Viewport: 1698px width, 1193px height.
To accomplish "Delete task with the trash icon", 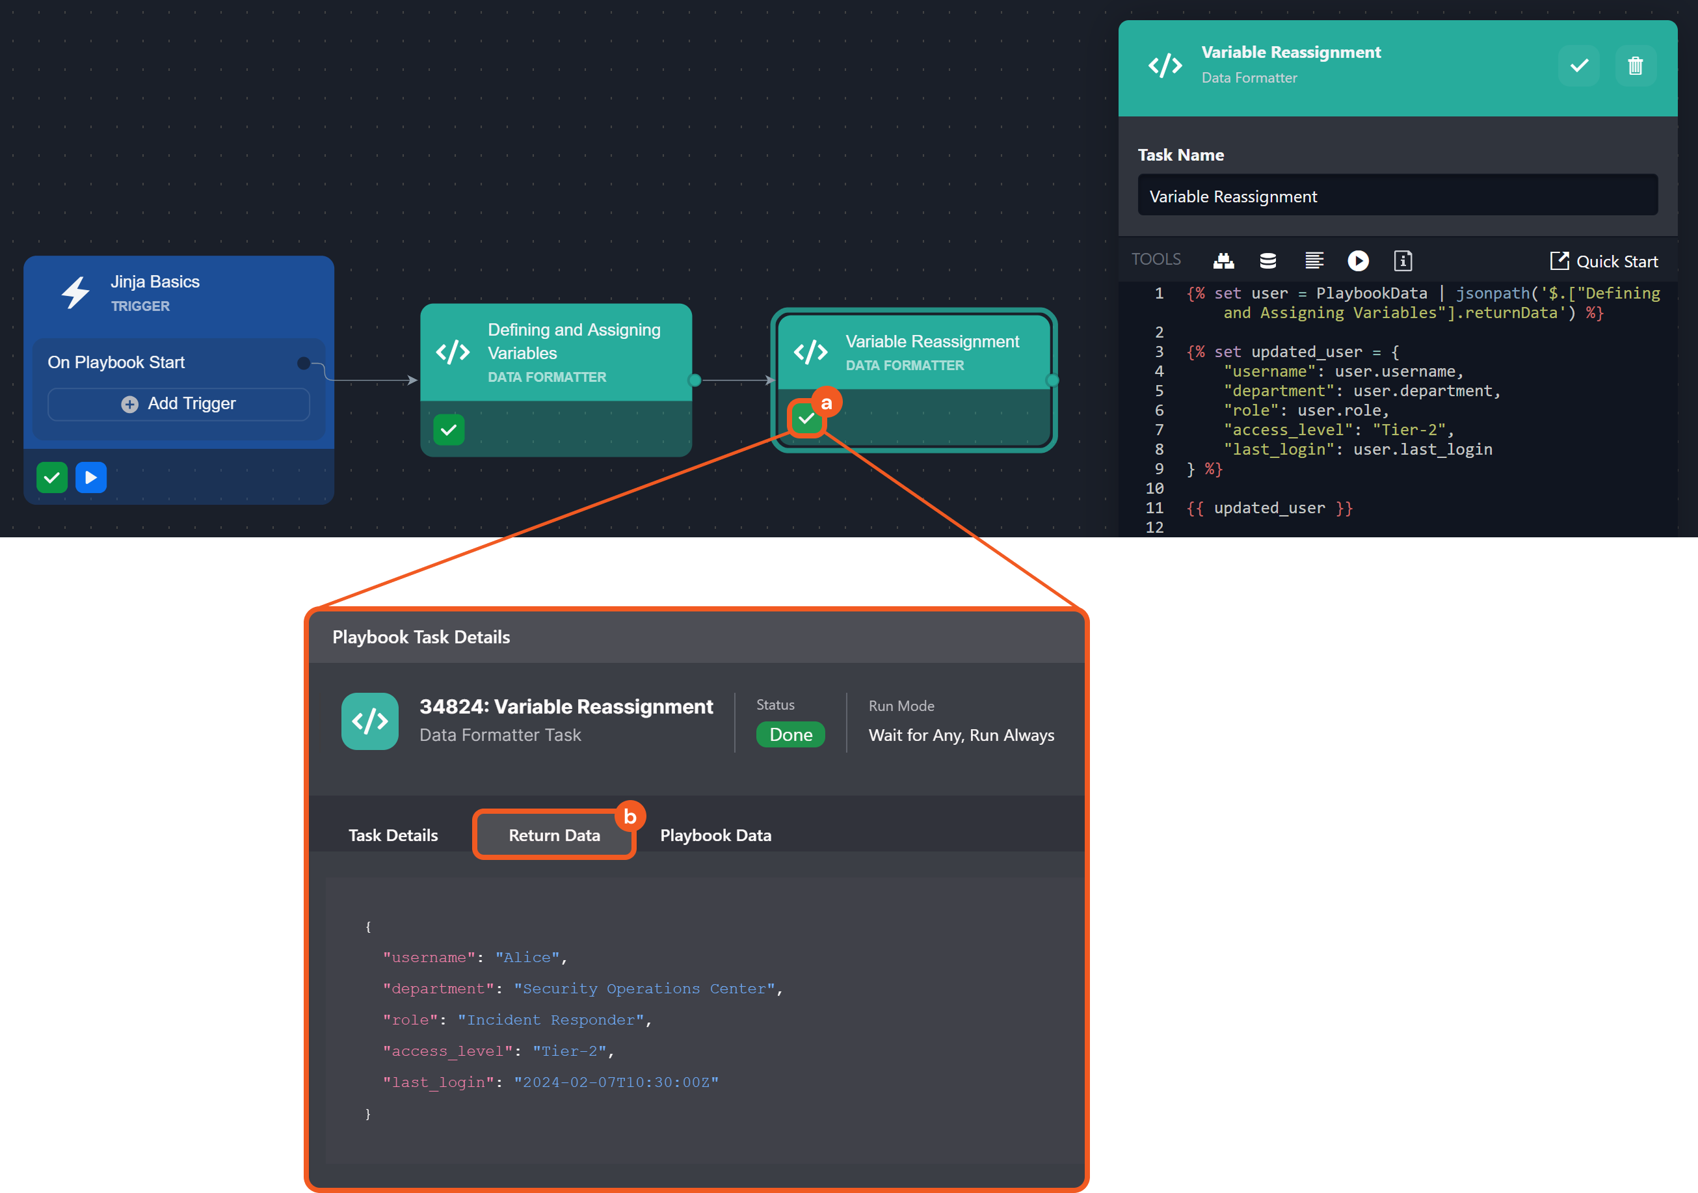I will [1634, 66].
